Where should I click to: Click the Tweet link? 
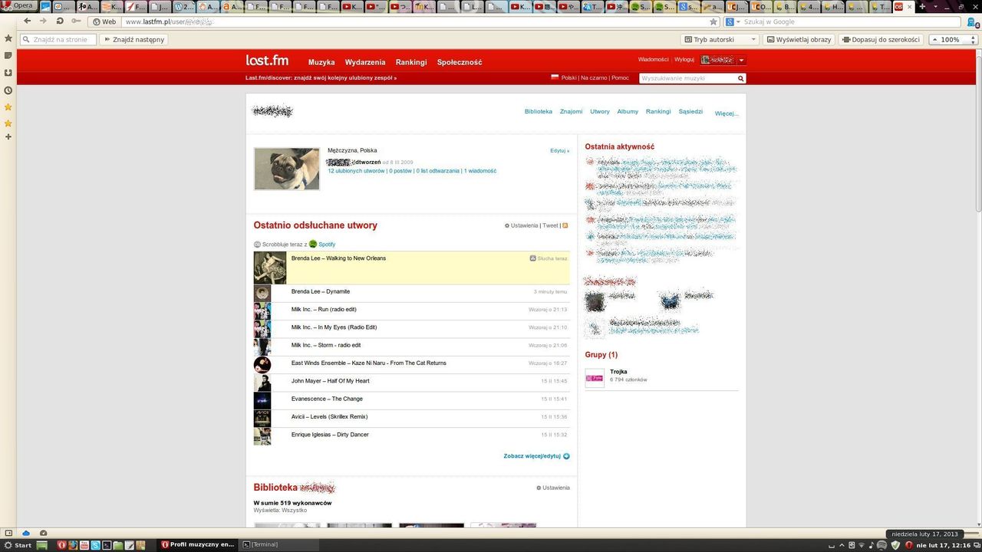550,225
